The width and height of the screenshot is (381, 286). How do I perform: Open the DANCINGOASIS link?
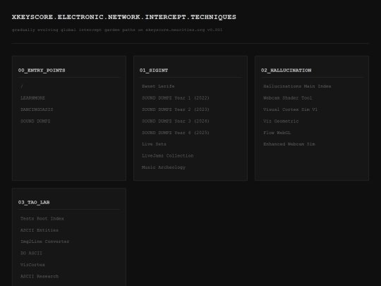(37, 109)
